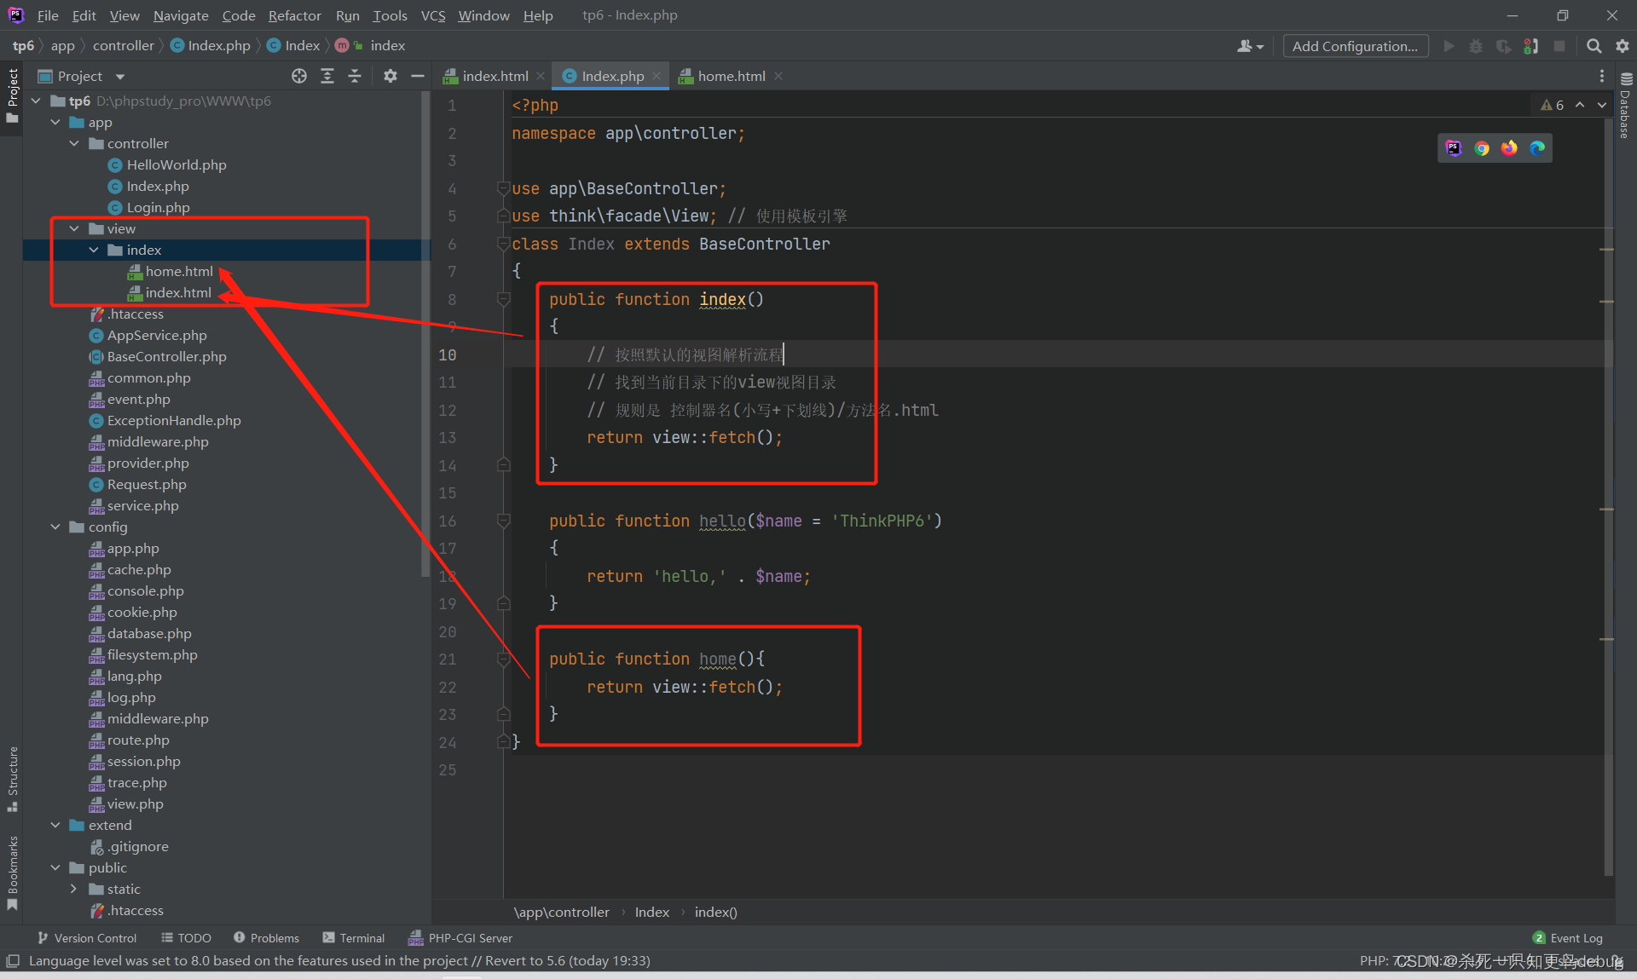Image resolution: width=1637 pixels, height=979 pixels.
Task: Fold the hello() function at line 16
Action: 504,521
